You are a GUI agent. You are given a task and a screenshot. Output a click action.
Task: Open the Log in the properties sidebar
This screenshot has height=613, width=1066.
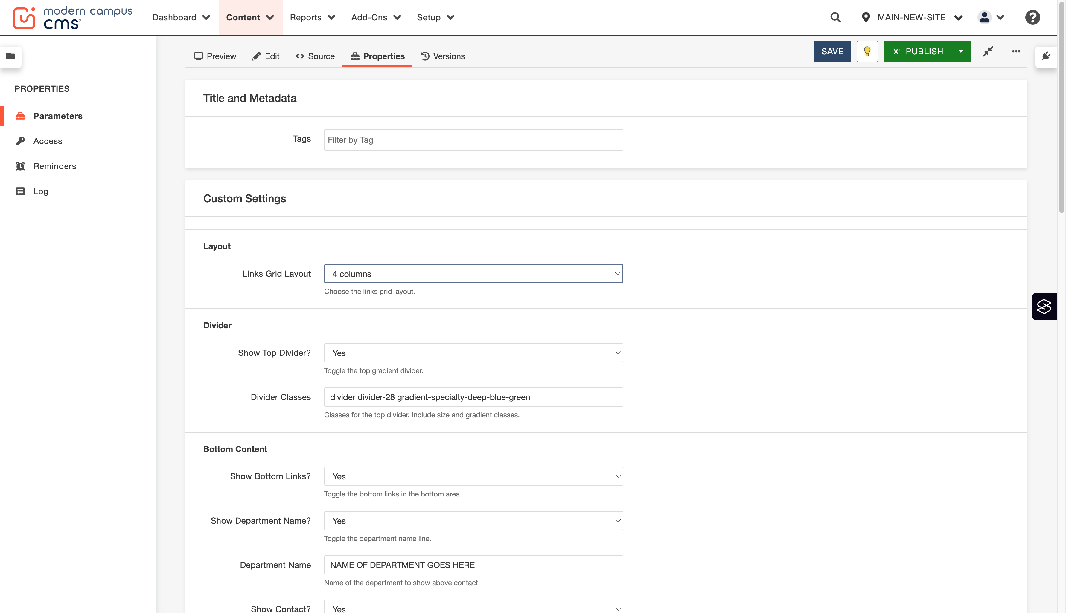pos(40,191)
